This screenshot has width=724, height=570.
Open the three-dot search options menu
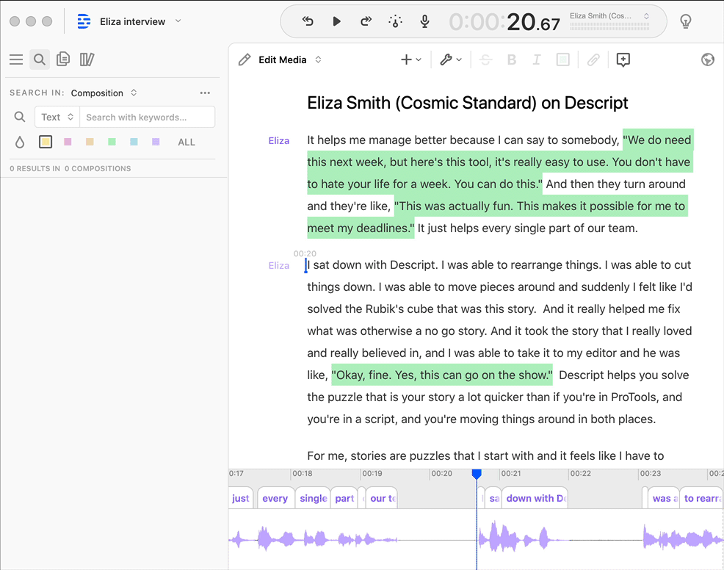[205, 93]
